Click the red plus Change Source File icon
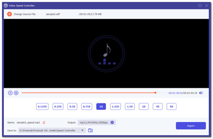Viewport: 213px width, 139px height. pyautogui.click(x=9, y=14)
